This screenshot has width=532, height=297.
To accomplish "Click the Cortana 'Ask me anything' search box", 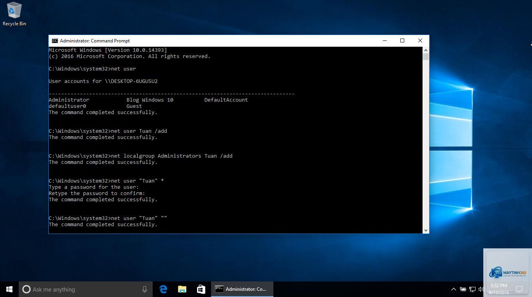I will point(85,289).
